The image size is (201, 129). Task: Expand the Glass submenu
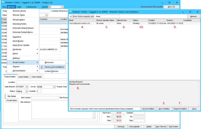pyautogui.click(x=23, y=54)
